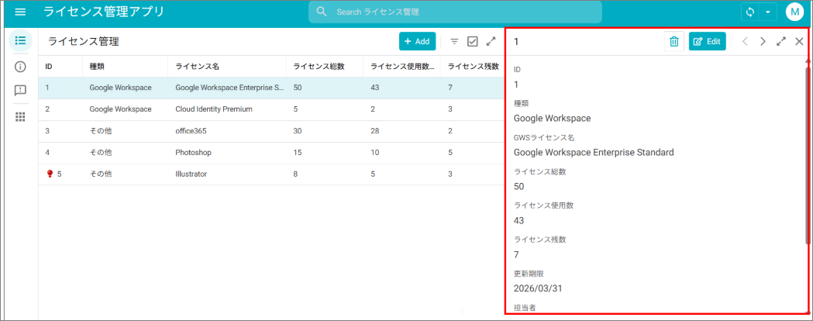813x321 pixels.
Task: Click the ライセンス総数 value 50 in detail panel
Action: (x=518, y=187)
